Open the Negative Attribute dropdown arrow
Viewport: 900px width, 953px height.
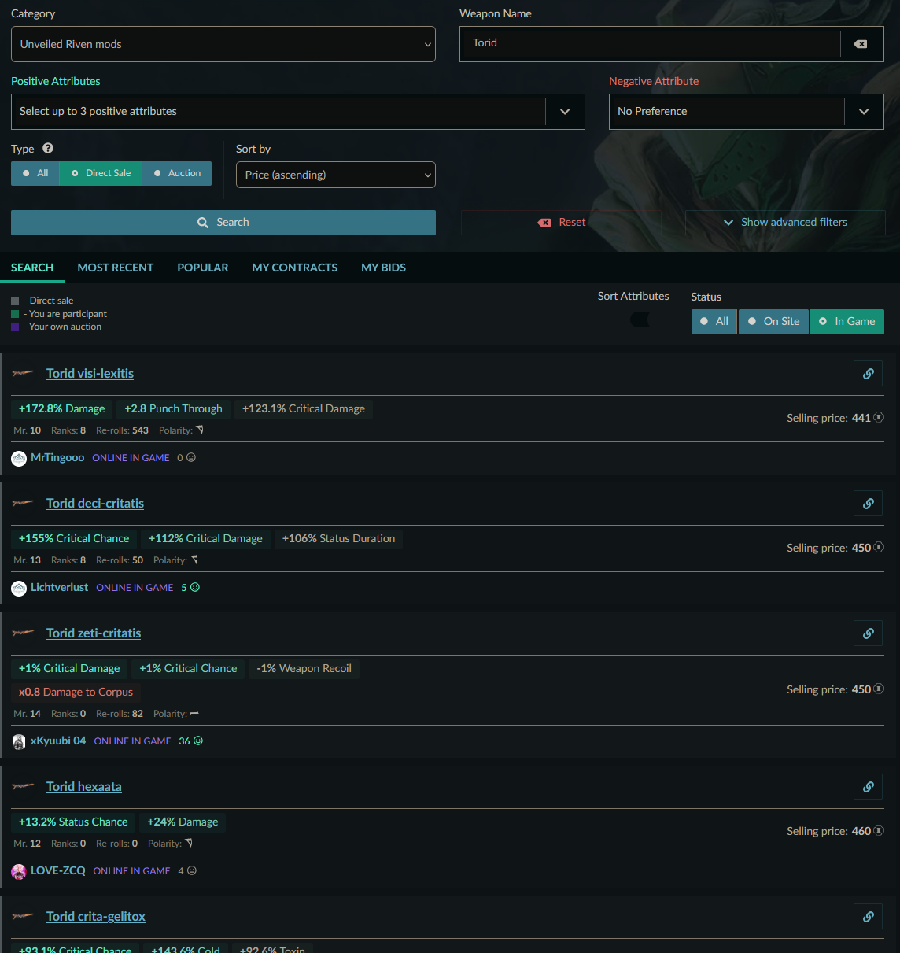click(864, 112)
